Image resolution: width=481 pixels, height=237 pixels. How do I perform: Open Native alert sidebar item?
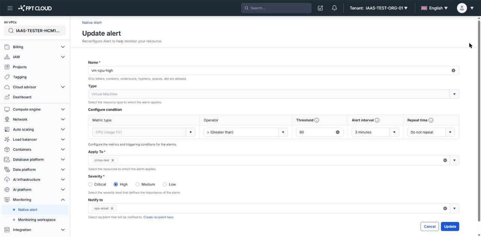[35, 210]
